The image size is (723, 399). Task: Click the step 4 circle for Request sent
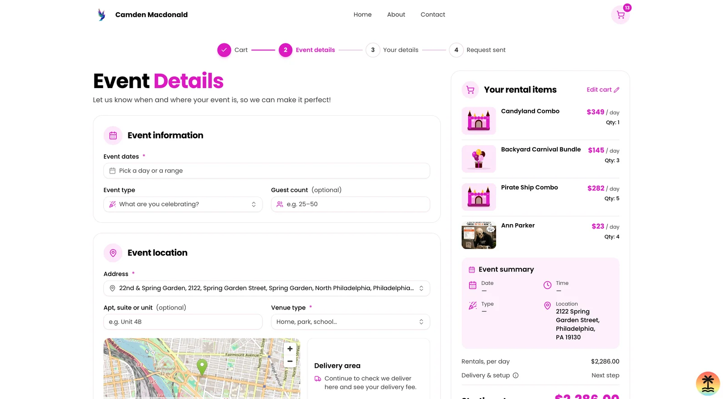click(456, 50)
